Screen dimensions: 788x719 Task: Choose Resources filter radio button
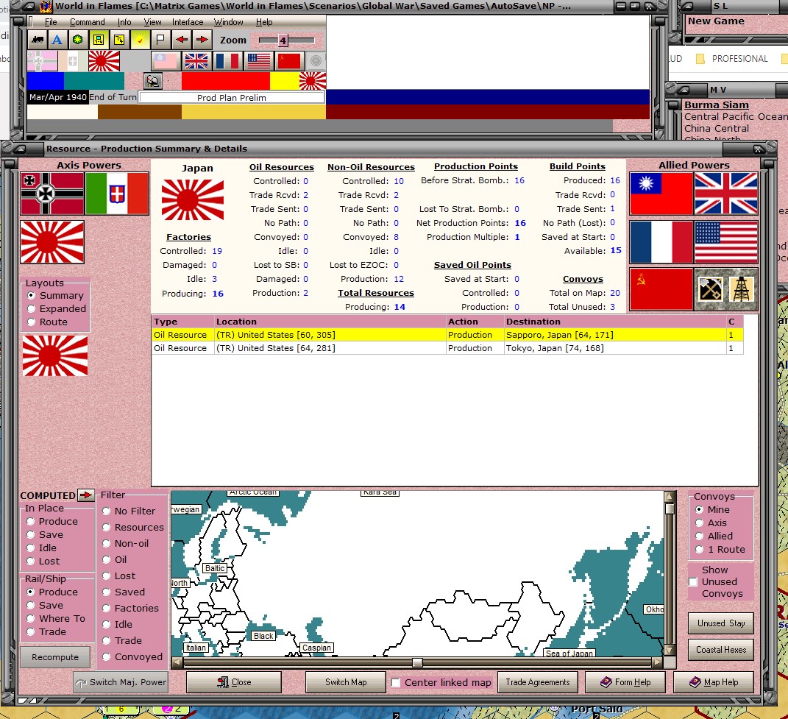(106, 527)
